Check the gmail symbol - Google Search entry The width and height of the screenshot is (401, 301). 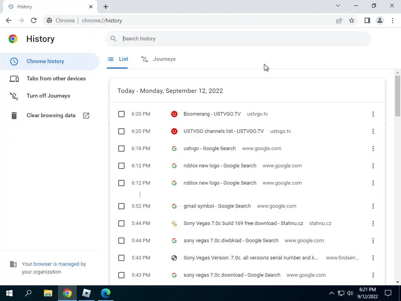121,206
